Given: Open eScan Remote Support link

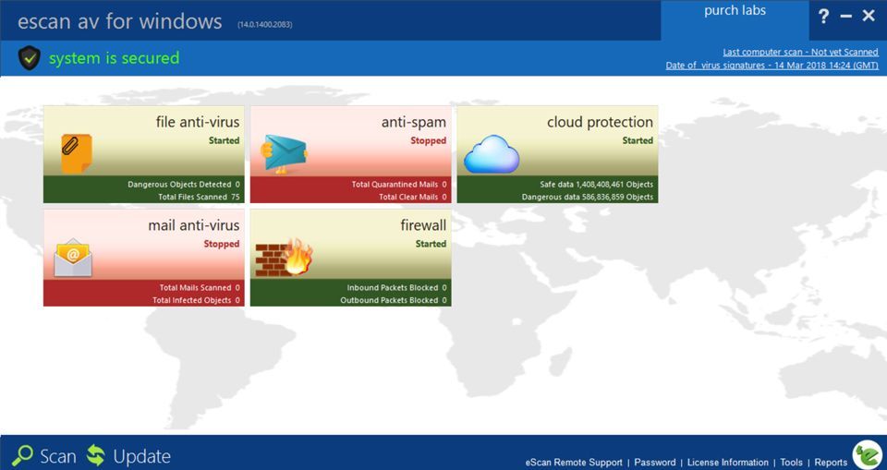Looking at the screenshot, I should (x=574, y=463).
